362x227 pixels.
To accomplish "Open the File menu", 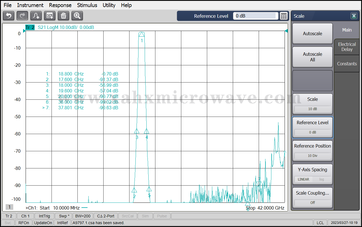I will (x=8, y=5).
